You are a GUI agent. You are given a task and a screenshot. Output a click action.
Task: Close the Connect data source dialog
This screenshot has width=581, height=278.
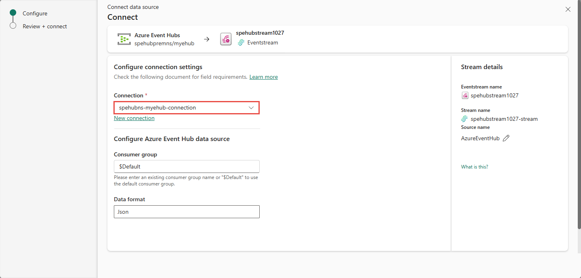(x=568, y=9)
